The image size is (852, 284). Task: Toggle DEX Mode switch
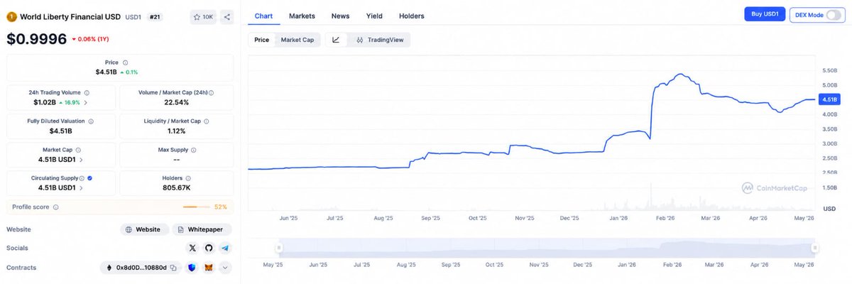[x=834, y=15]
